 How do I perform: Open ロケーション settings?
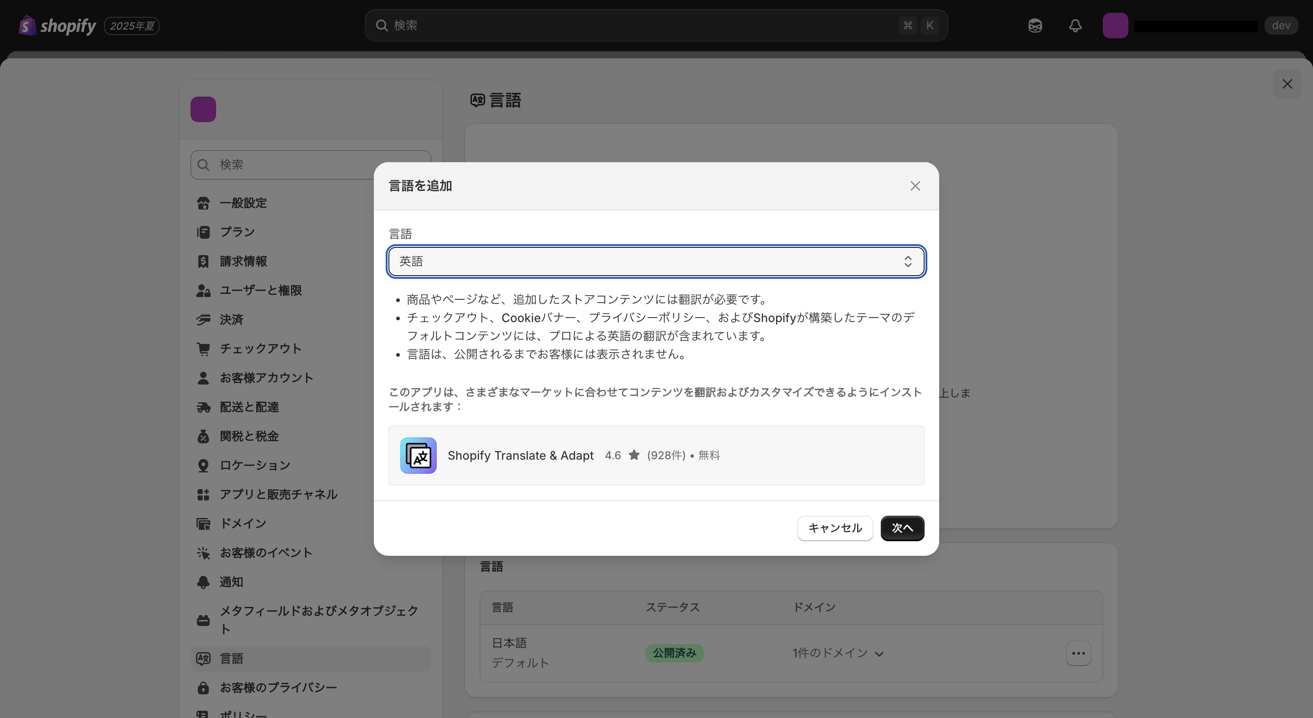(x=310, y=465)
